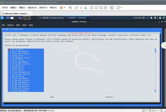Open the 选项卡(T) menu
The width and height of the screenshot is (166, 112).
(43, 7)
